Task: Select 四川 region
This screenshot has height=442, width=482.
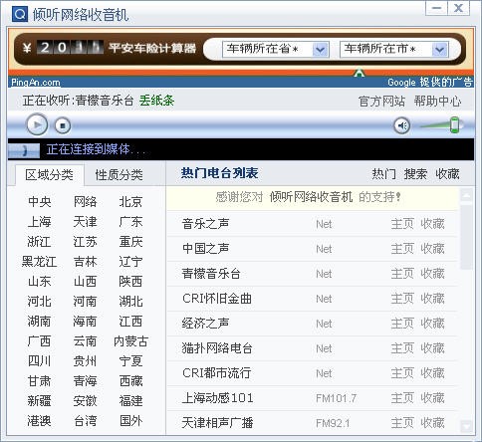Action: [x=40, y=361]
